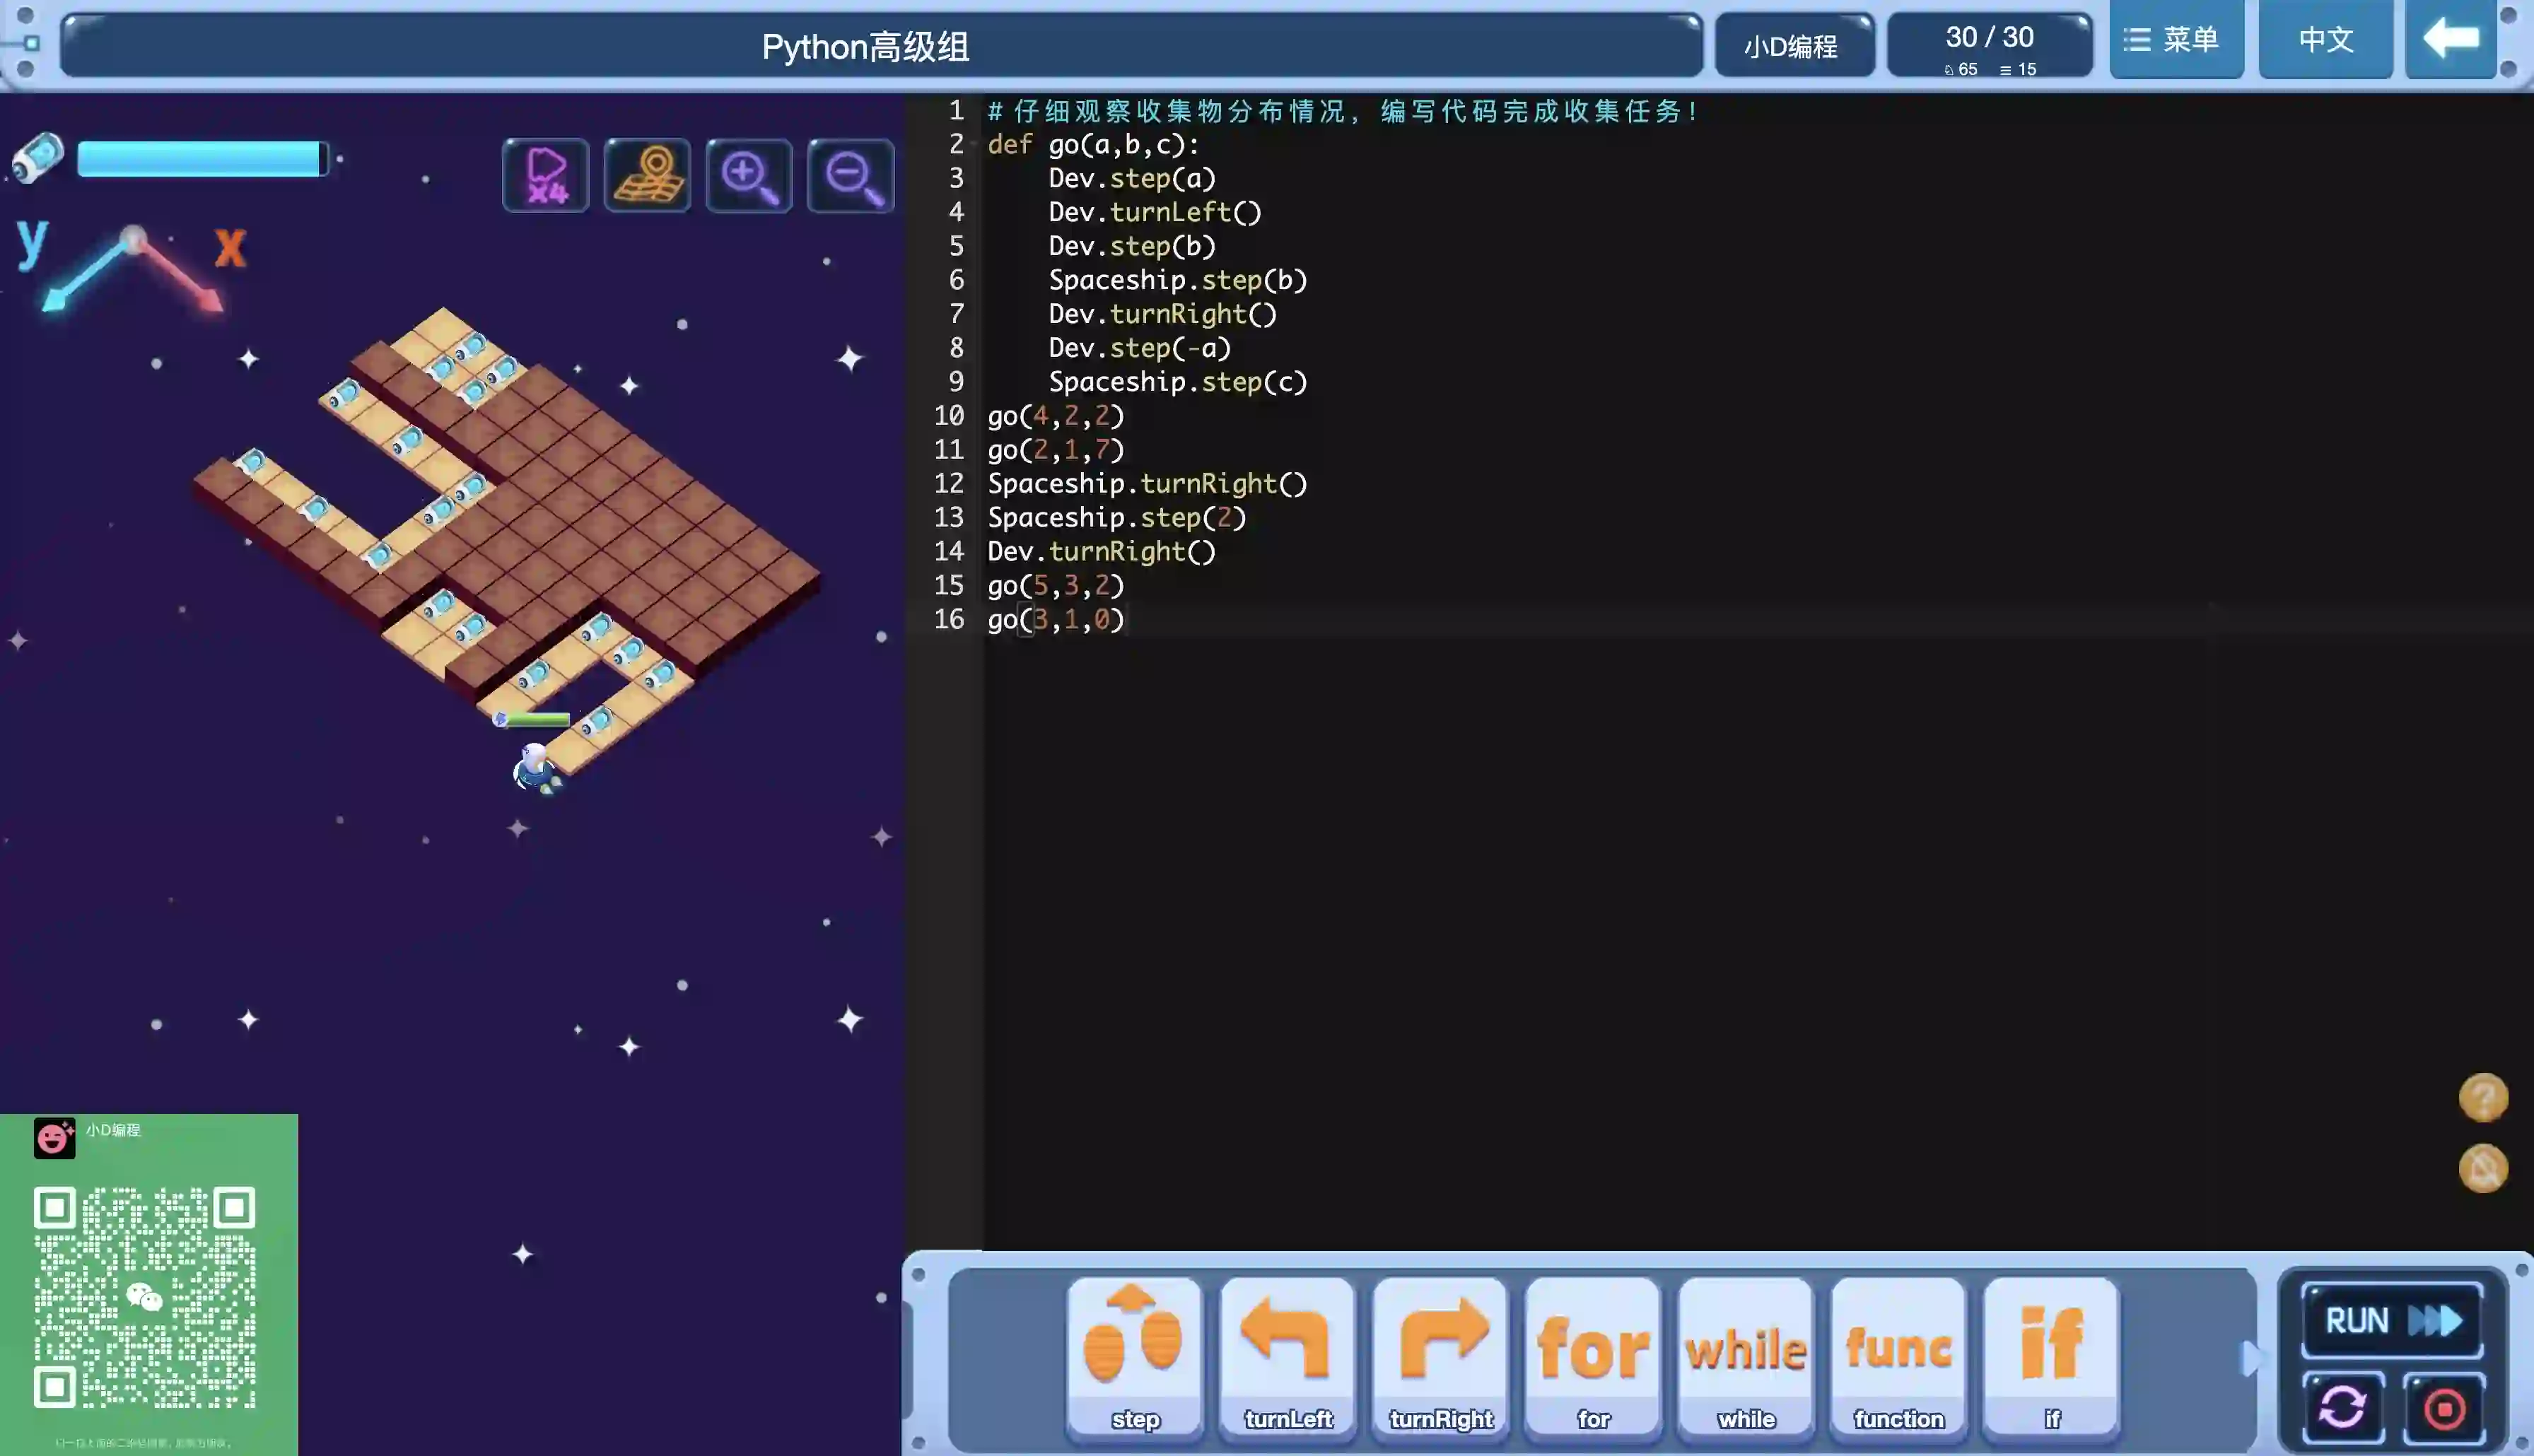Click the zoom in magnifier icon

coord(749,176)
